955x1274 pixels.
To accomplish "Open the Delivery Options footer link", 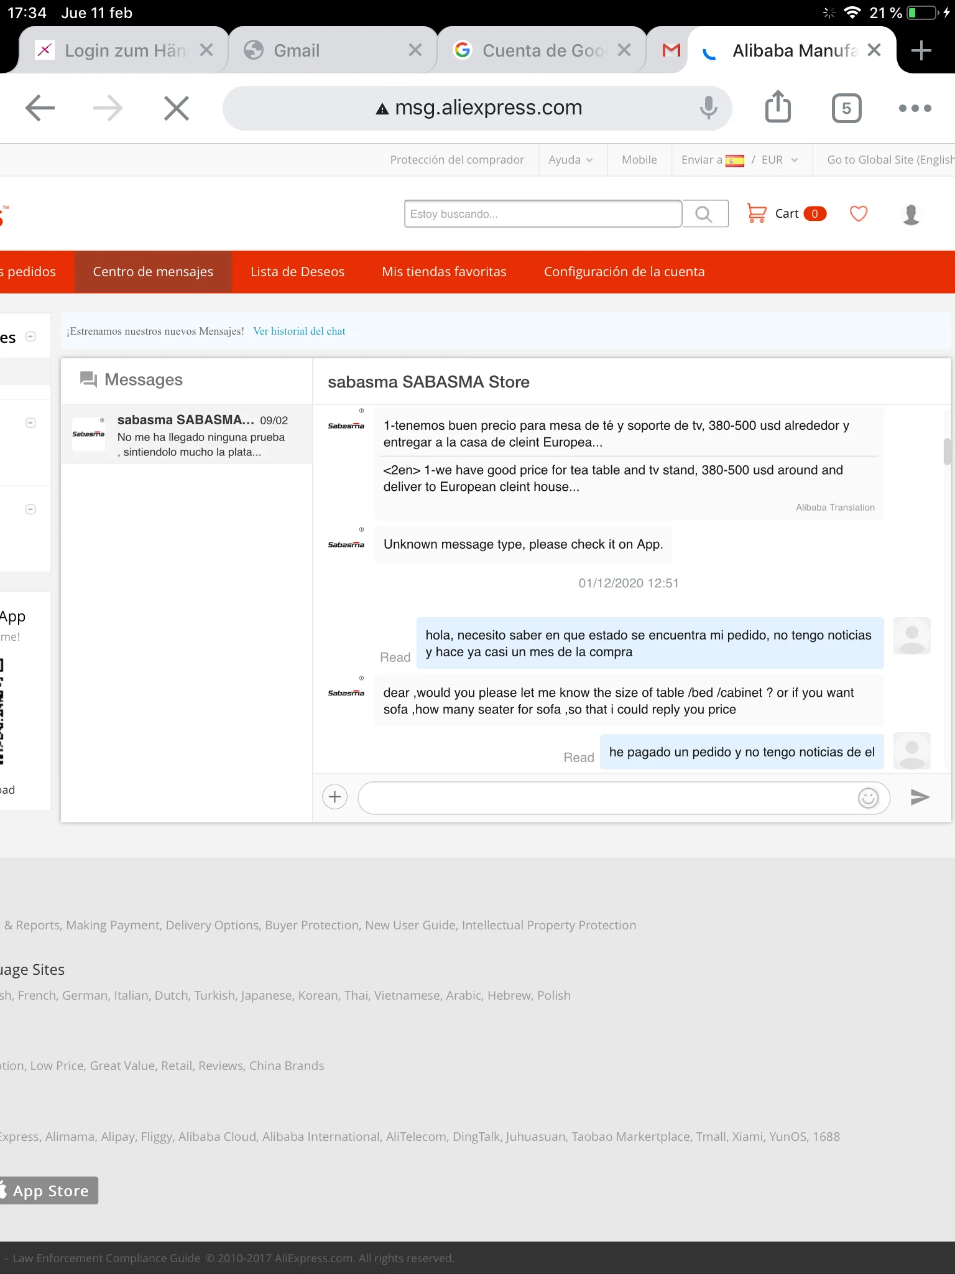I will tap(212, 925).
